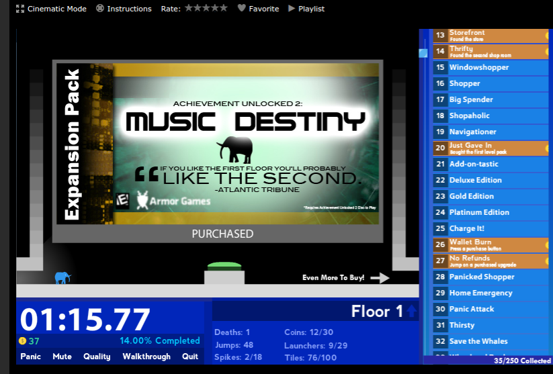Image resolution: width=553 pixels, height=374 pixels.
Task: Toggle the Mute option
Action: 62,357
